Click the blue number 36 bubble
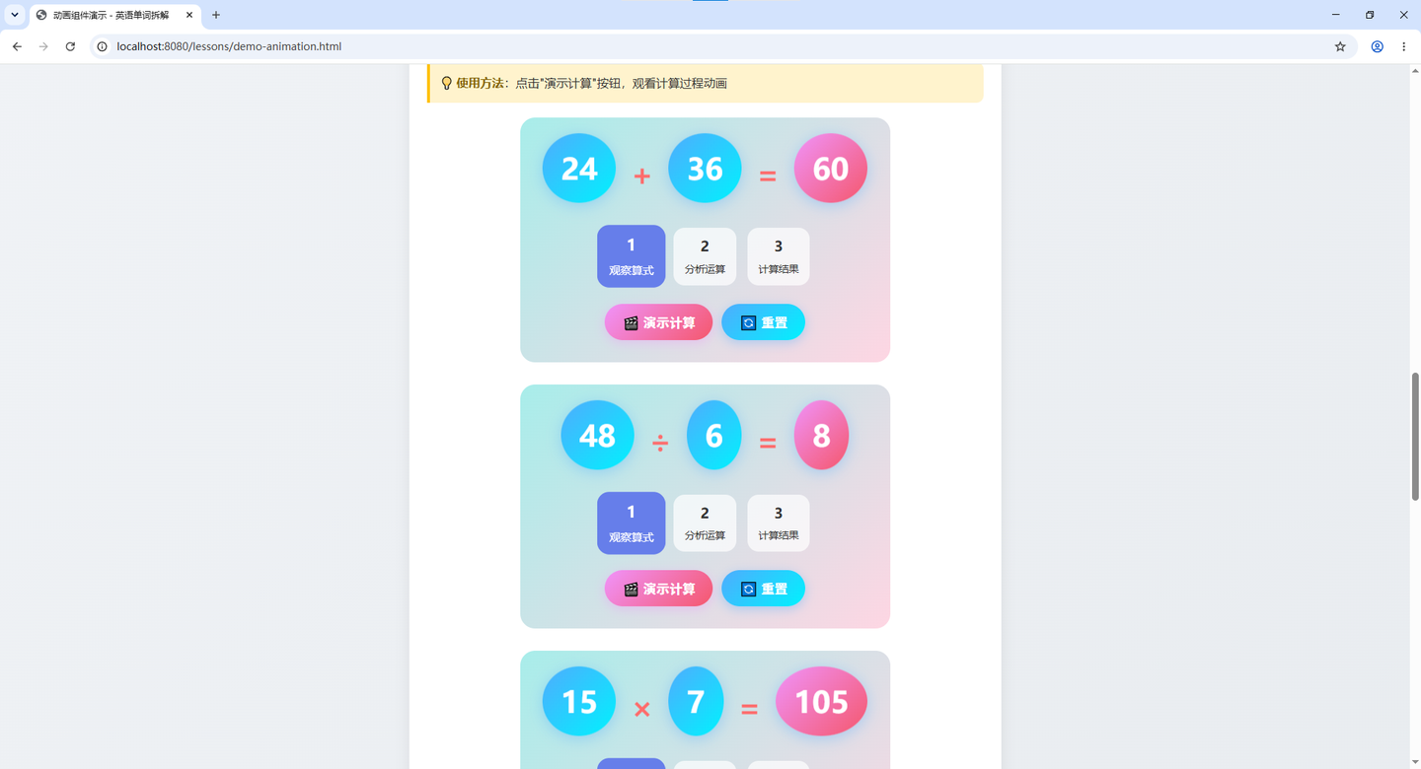Image resolution: width=1421 pixels, height=769 pixels. [705, 169]
